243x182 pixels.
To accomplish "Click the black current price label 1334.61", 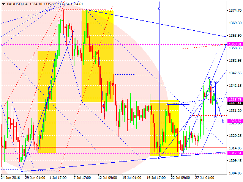I will (x=235, y=103).
